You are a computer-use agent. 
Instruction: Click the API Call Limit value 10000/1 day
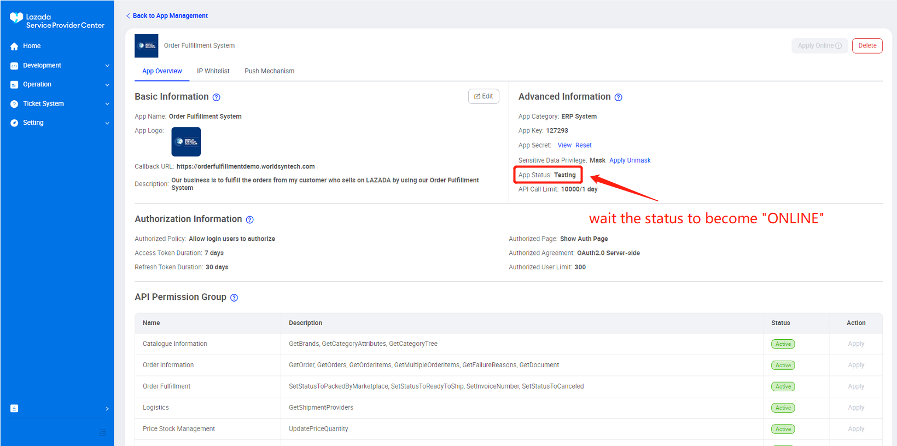(579, 190)
